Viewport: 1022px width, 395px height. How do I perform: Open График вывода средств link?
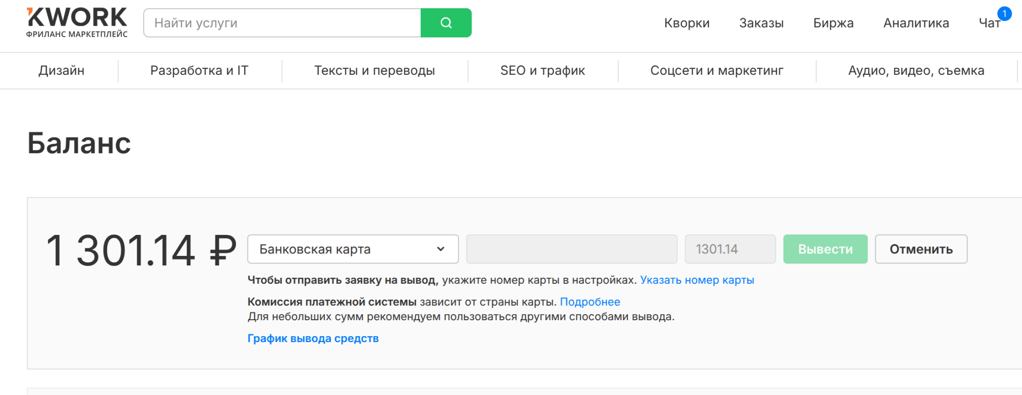point(313,338)
